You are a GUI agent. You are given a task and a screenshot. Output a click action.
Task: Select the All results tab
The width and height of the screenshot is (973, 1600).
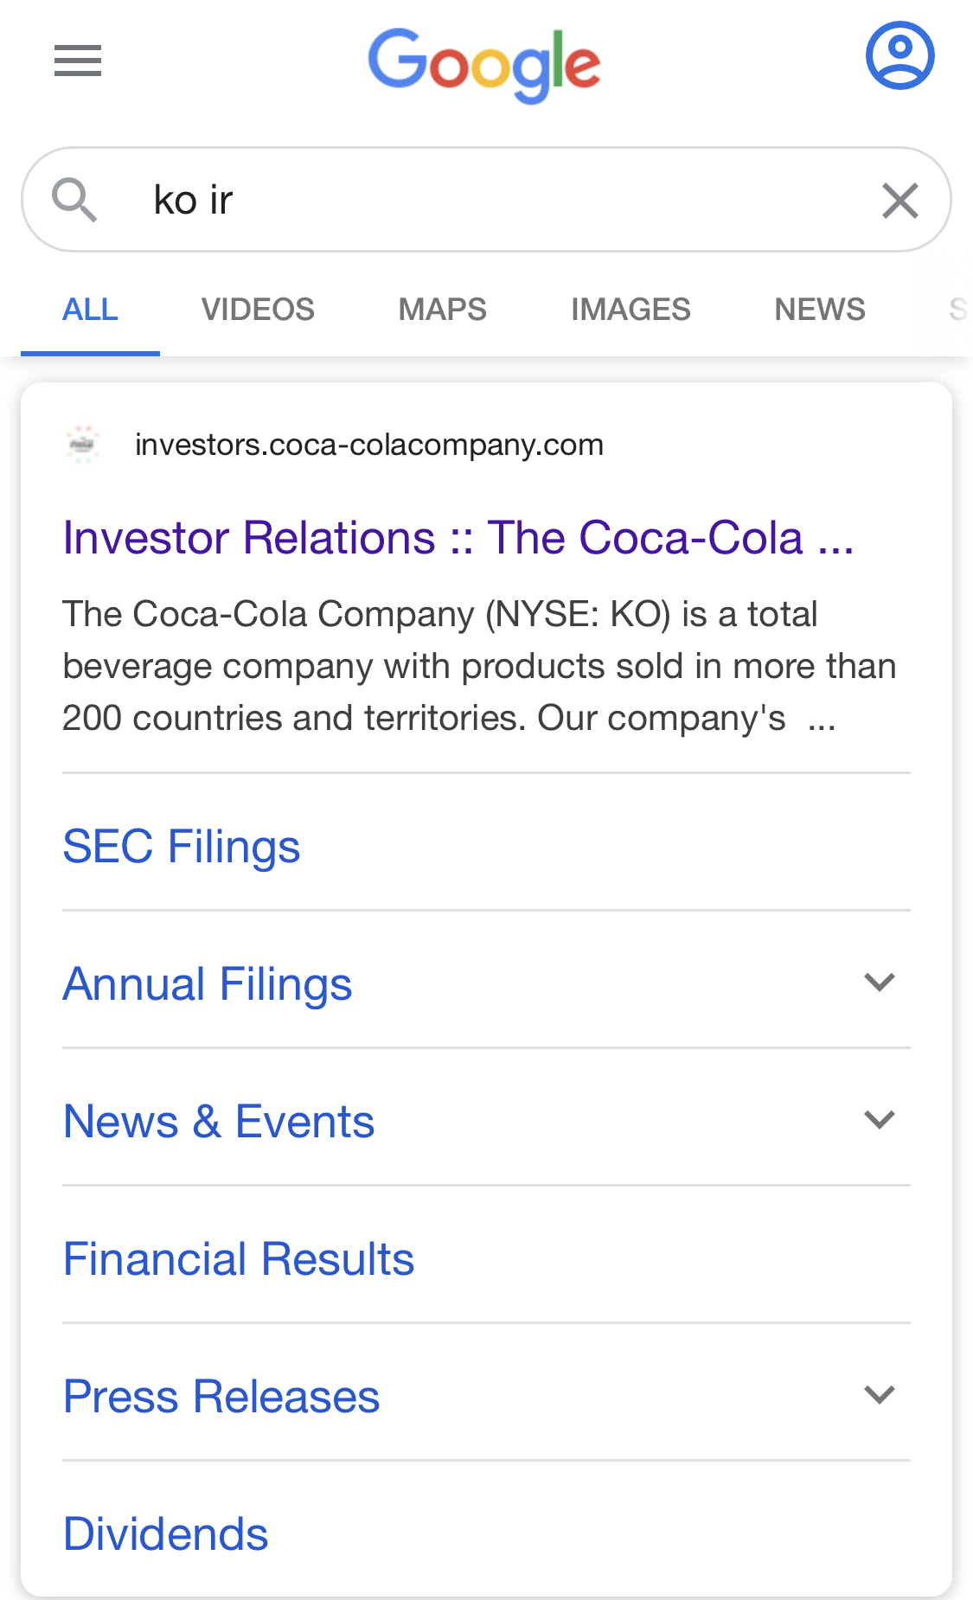(x=90, y=310)
